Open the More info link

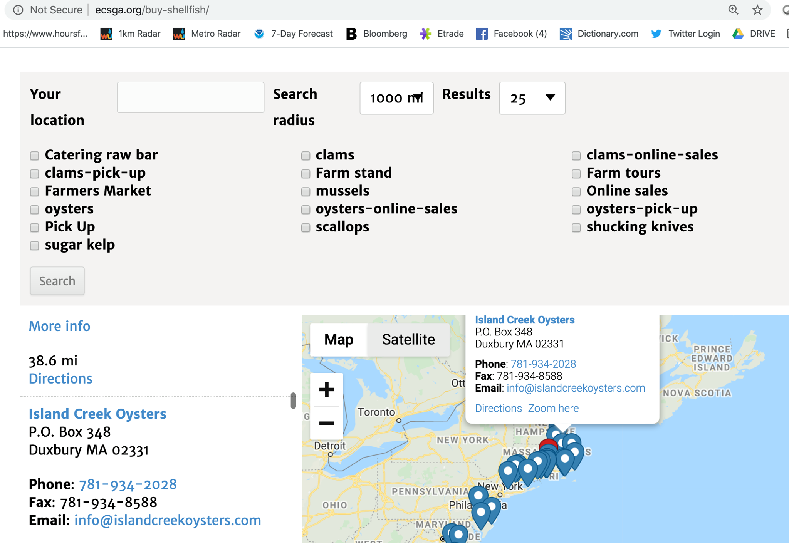pyautogui.click(x=60, y=326)
